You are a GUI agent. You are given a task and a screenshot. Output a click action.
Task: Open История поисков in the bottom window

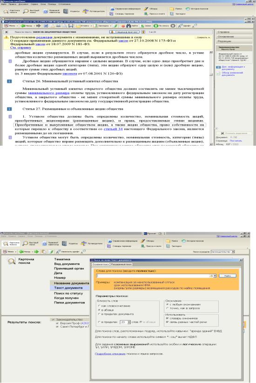[x=194, y=241]
